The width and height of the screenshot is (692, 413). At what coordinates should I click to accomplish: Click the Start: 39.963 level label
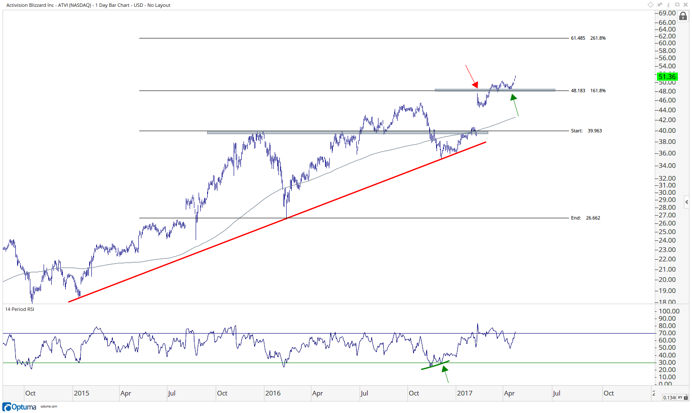586,131
